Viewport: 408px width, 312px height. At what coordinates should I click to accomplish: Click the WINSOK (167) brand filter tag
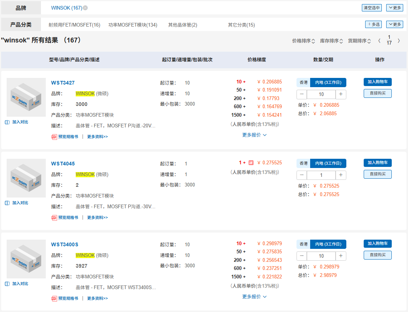pos(66,8)
